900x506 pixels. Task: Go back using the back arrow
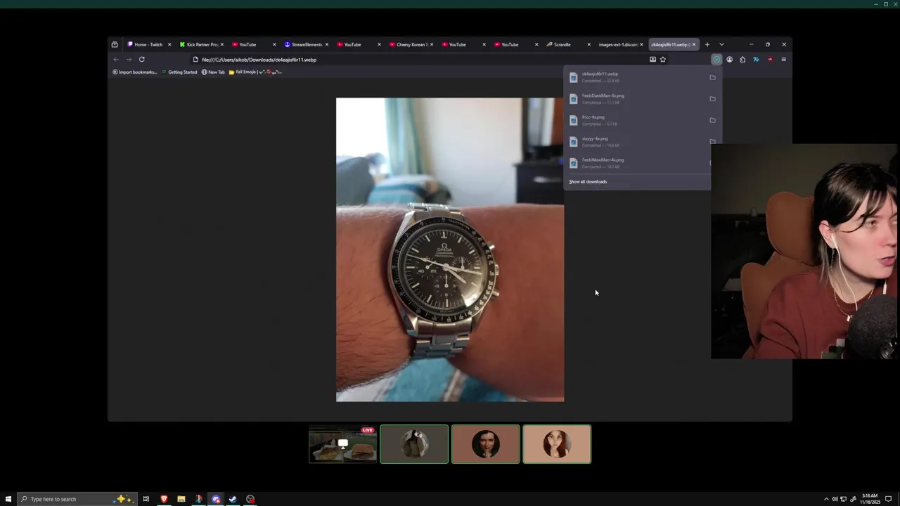[116, 60]
